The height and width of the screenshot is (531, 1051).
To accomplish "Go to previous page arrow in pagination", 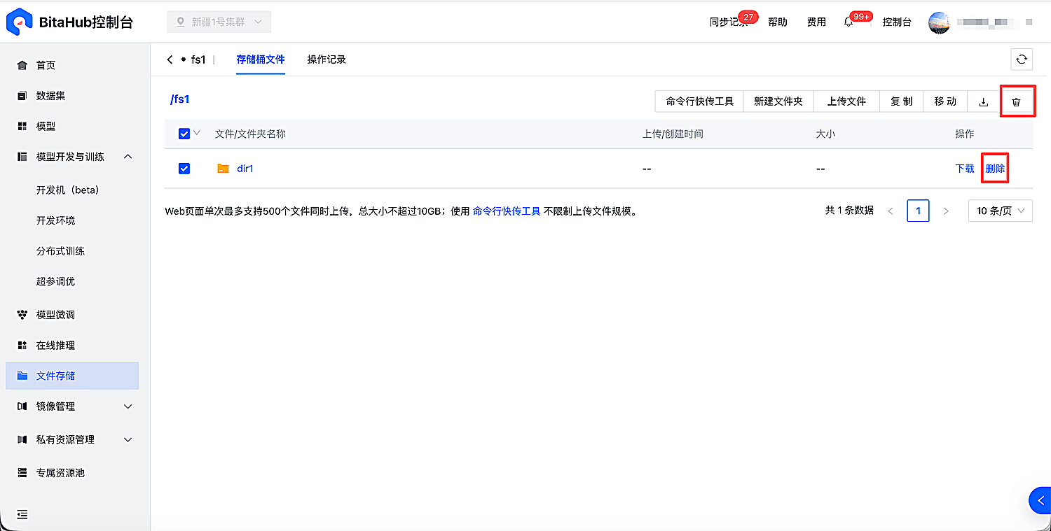I will click(x=891, y=211).
